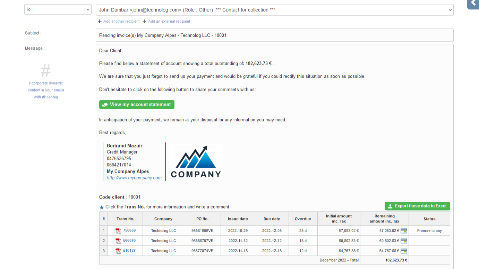Open the side panel arrow at top right

(473, 3)
